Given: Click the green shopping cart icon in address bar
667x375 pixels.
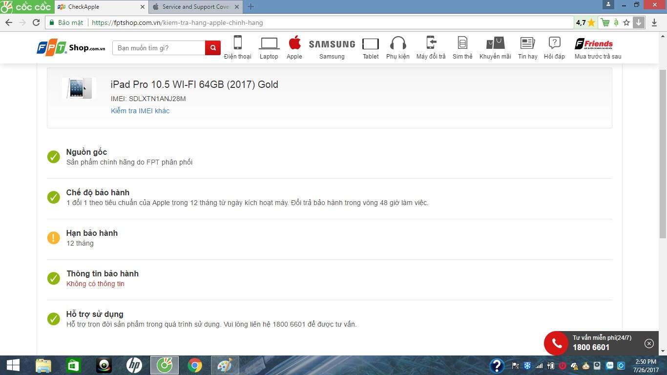Looking at the screenshot, I should pyautogui.click(x=605, y=22).
